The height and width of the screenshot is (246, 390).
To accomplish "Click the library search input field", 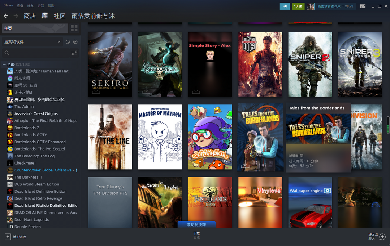I will (x=40, y=53).
